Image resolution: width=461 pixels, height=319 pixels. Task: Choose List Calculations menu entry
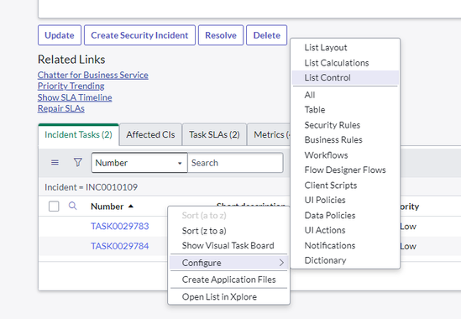[x=337, y=63]
